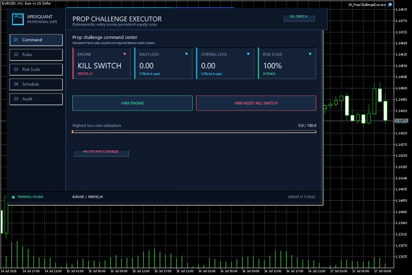The image size is (412, 275).
Task: Click the PERIOD_H1 label in Engine card
Action: [x=85, y=74]
